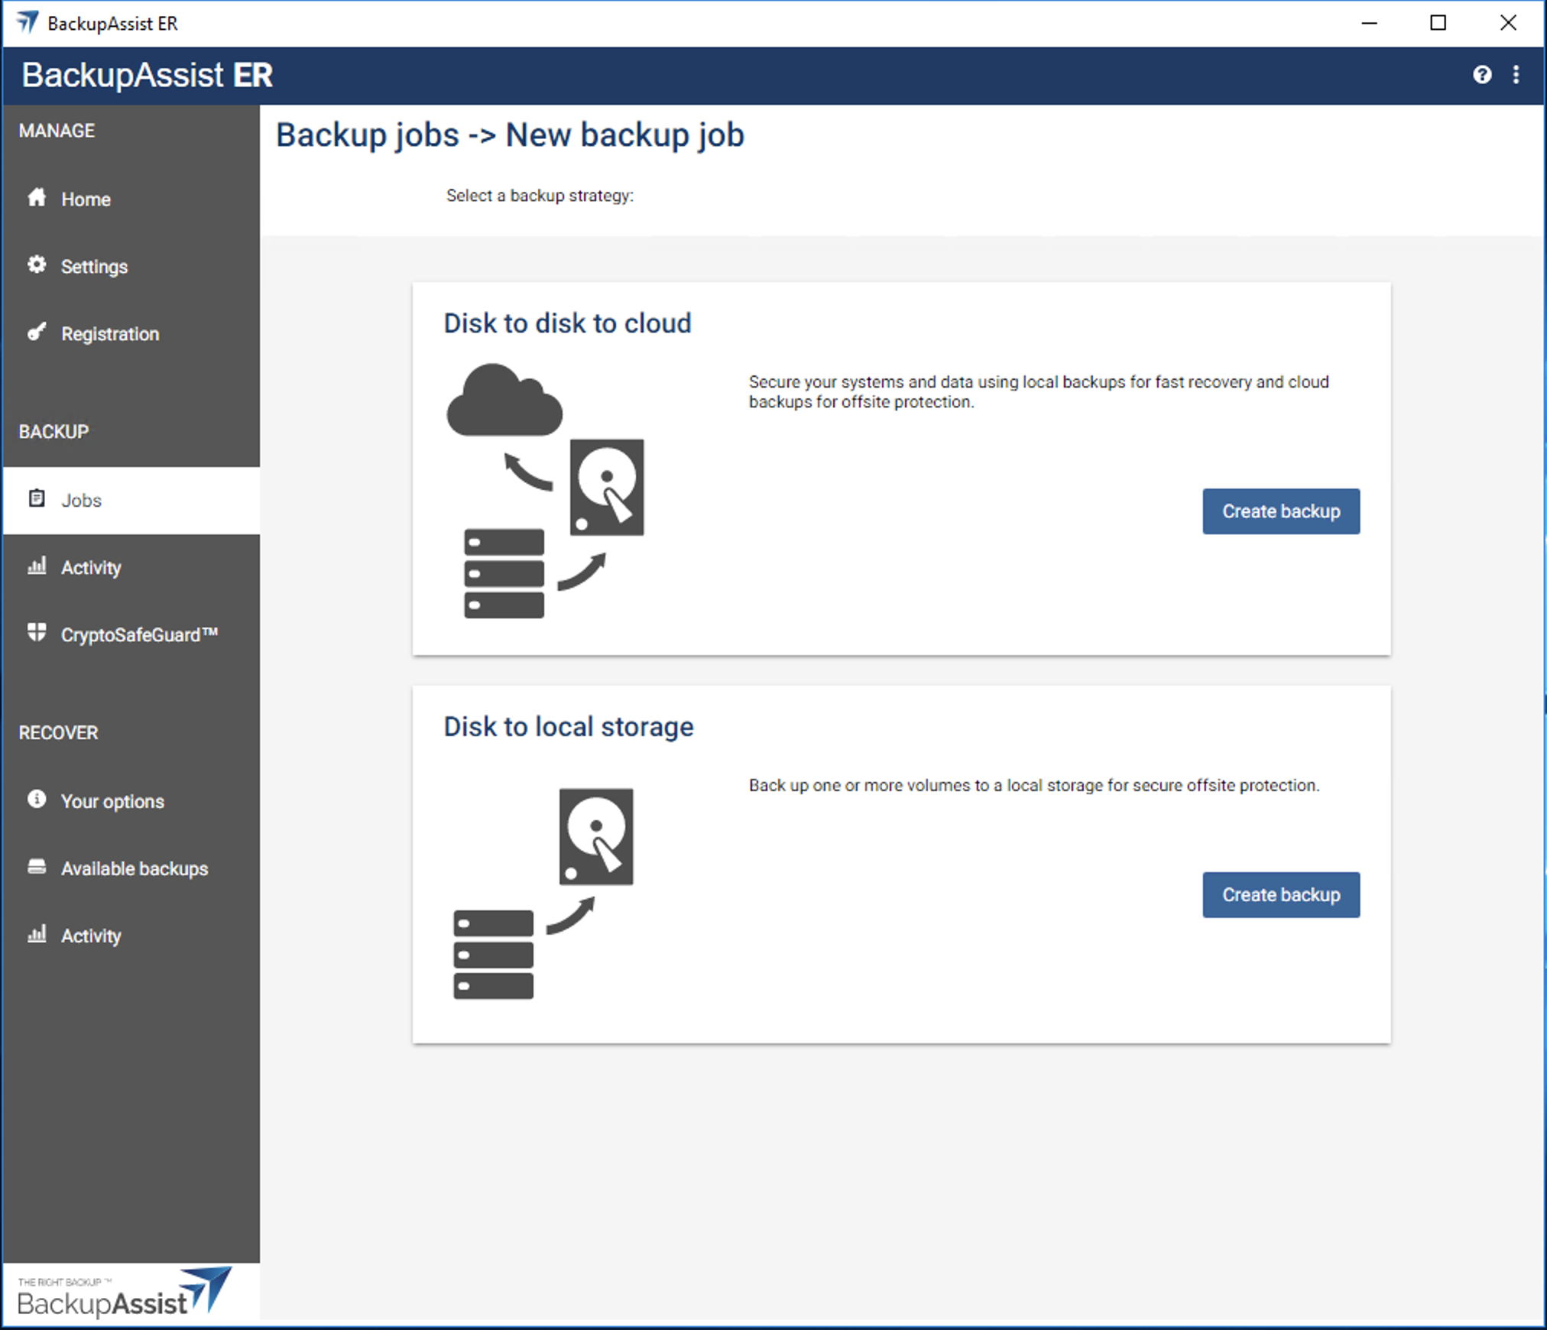Maximize the BackupAssist ER window
1547x1330 pixels.
tap(1438, 23)
